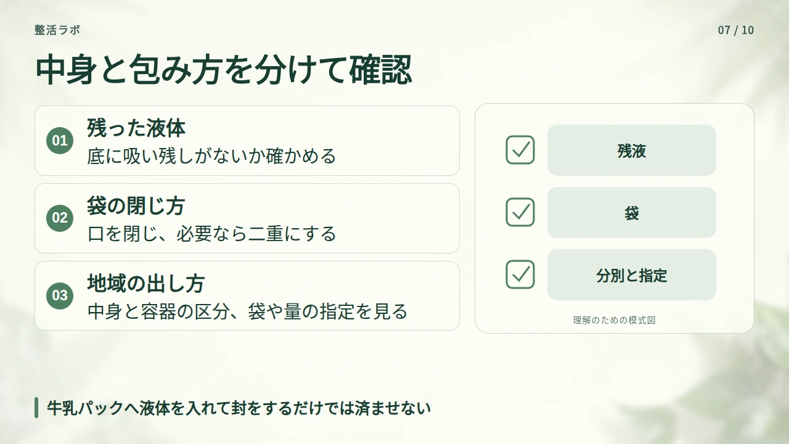Click the footer note about 牛乳パック
Image resolution: width=789 pixels, height=444 pixels.
click(239, 408)
